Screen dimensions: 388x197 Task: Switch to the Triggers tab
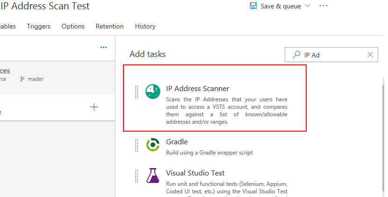point(39,26)
